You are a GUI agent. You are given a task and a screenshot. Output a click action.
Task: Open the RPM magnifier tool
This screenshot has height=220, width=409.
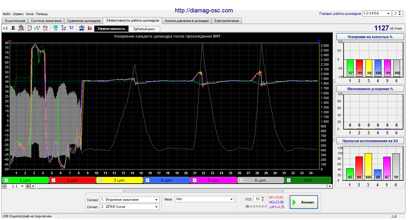click(21, 28)
